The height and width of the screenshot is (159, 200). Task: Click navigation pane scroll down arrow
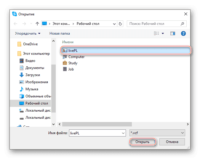coord(54,124)
